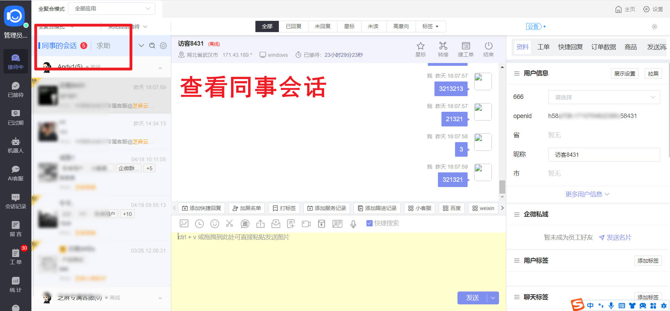
Task: Select the 未回复 filter tab
Action: [x=322, y=26]
